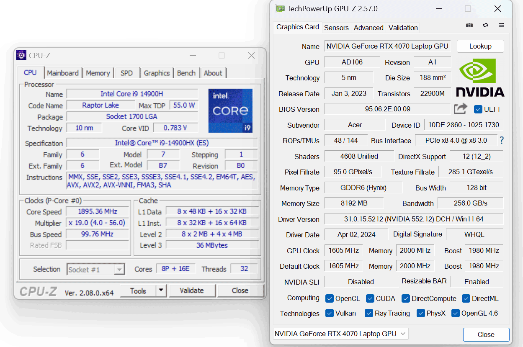This screenshot has height=347, width=523.
Task: Click the Core Speed value 1895.36 MHz
Action: point(98,211)
